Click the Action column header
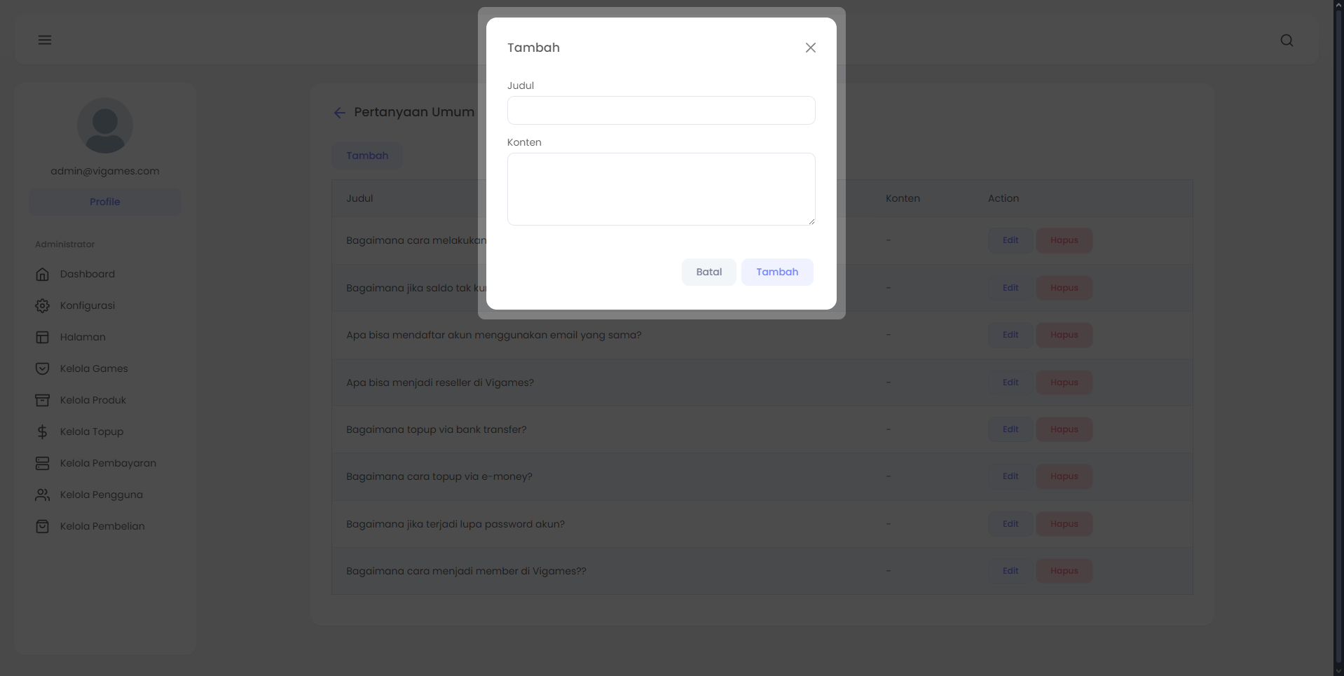The image size is (1344, 676). click(x=1003, y=198)
